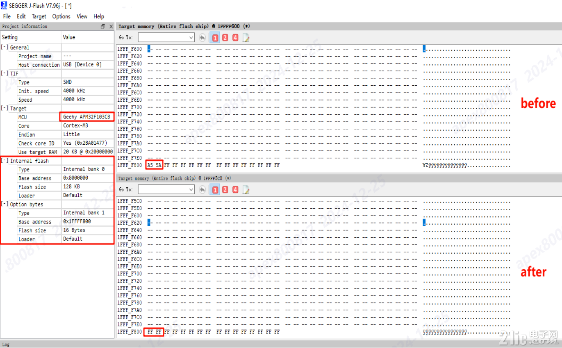Select 4-byte view in lower memory window
The image size is (562, 348).
point(235,190)
